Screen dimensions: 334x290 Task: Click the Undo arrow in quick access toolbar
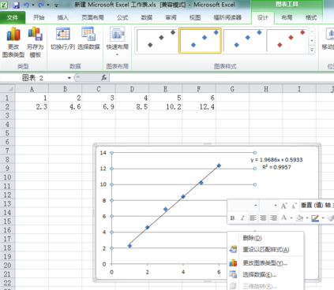click(26, 5)
